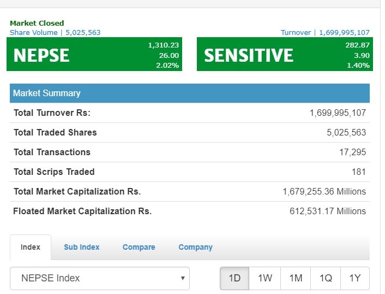The width and height of the screenshot is (385, 294).
Task: Click the green NEPSE index banner
Action: click(94, 54)
